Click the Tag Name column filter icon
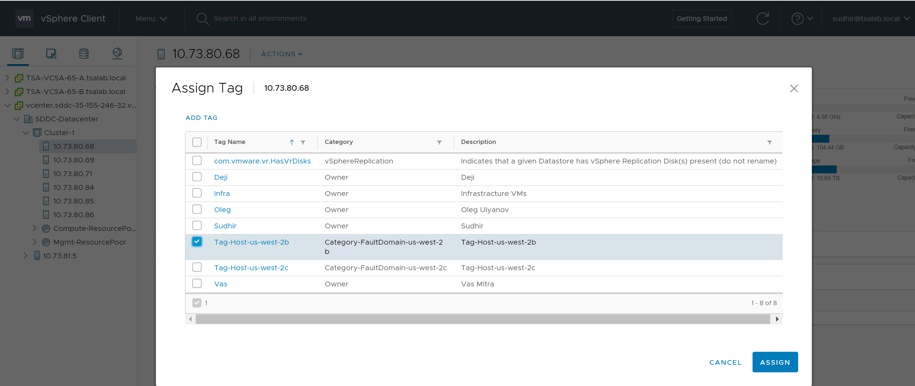 click(x=303, y=142)
